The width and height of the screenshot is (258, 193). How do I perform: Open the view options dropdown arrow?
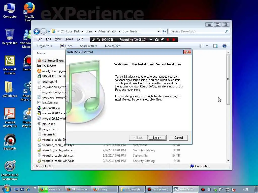[207, 46]
